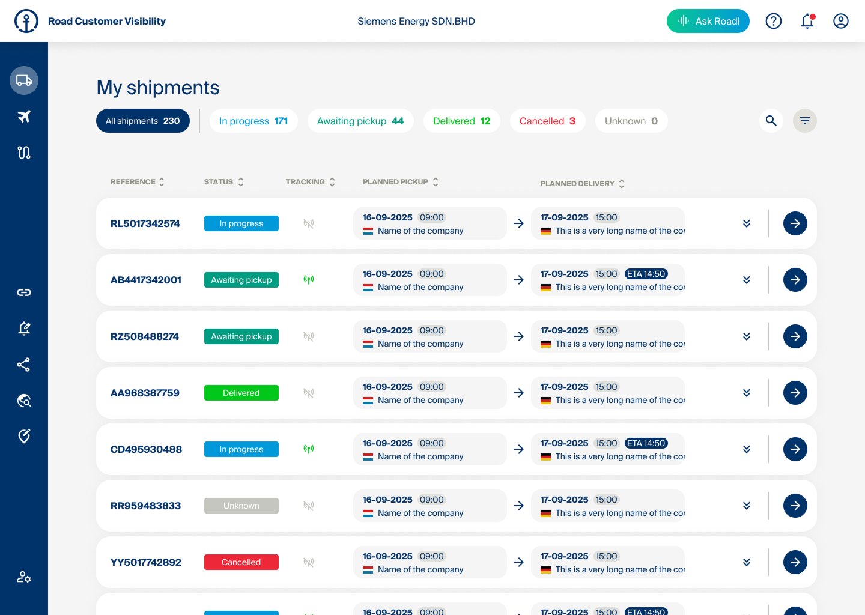Click the Ask Roadi button
Screen dimensions: 865x615
point(708,22)
